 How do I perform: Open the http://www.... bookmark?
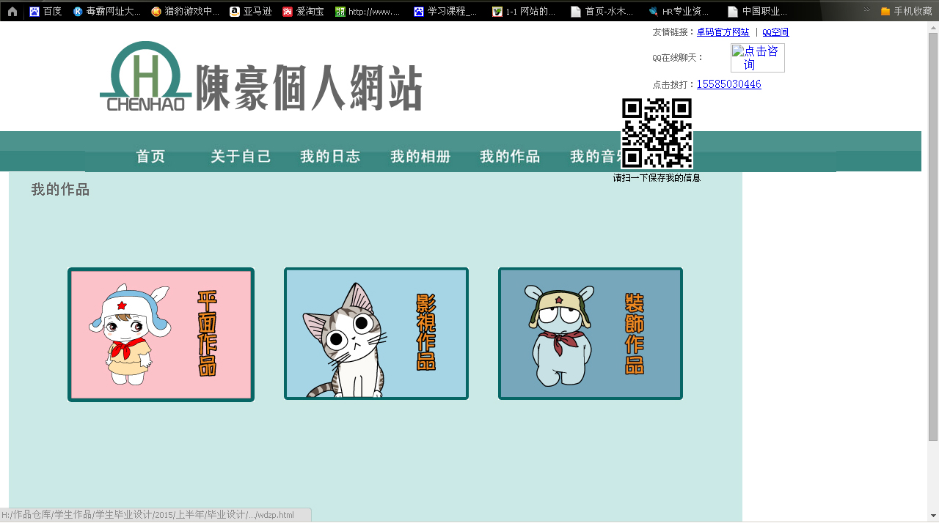368,12
